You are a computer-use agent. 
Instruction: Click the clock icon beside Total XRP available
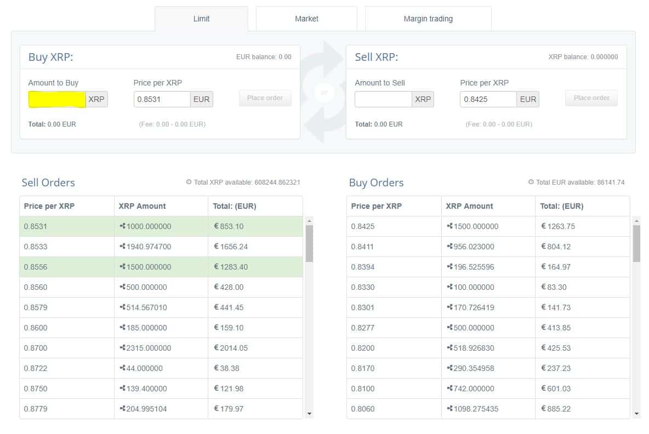[x=189, y=182]
